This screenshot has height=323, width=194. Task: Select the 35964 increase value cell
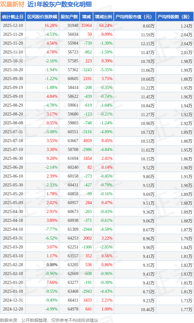[x=86, y=26]
